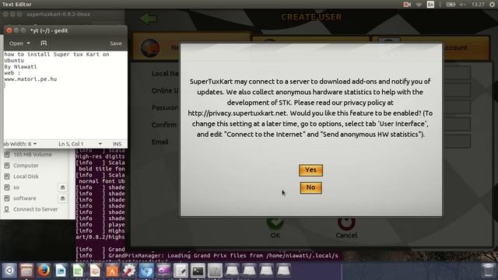498x280 pixels.
Task: Click the Connect to Server network icon
Action: click(x=7, y=209)
